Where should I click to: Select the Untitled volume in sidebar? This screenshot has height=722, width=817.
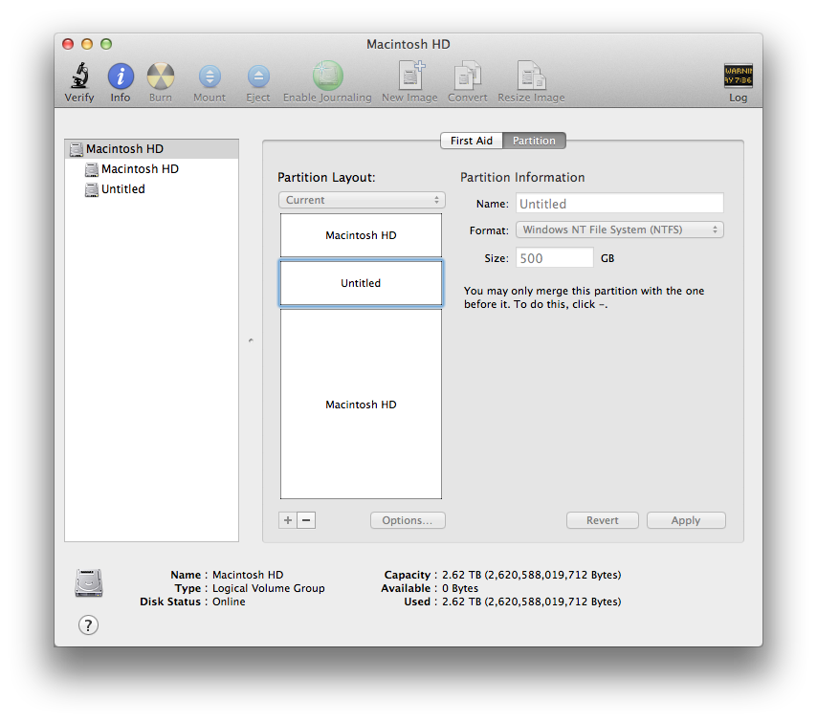(x=151, y=189)
